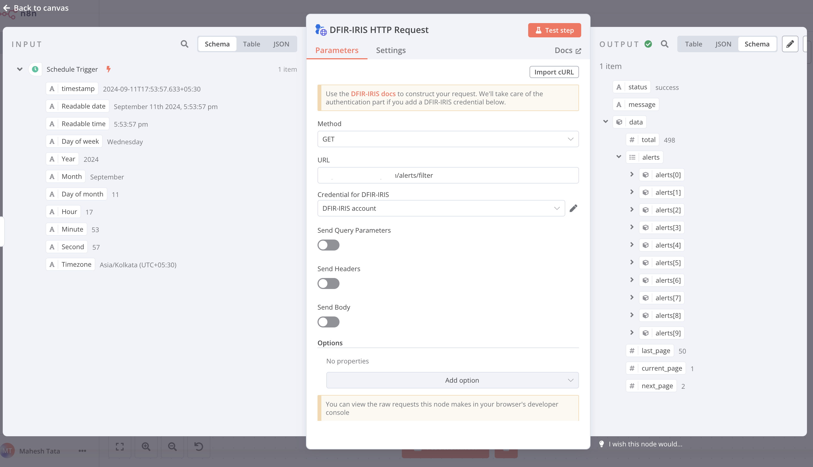Screen dimensions: 813x467
Task: Click the next_page output field
Action: [x=651, y=386]
